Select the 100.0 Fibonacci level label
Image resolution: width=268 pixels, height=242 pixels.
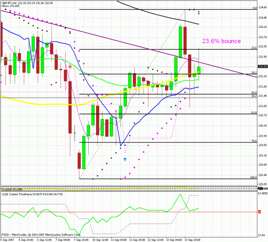[x=253, y=177]
